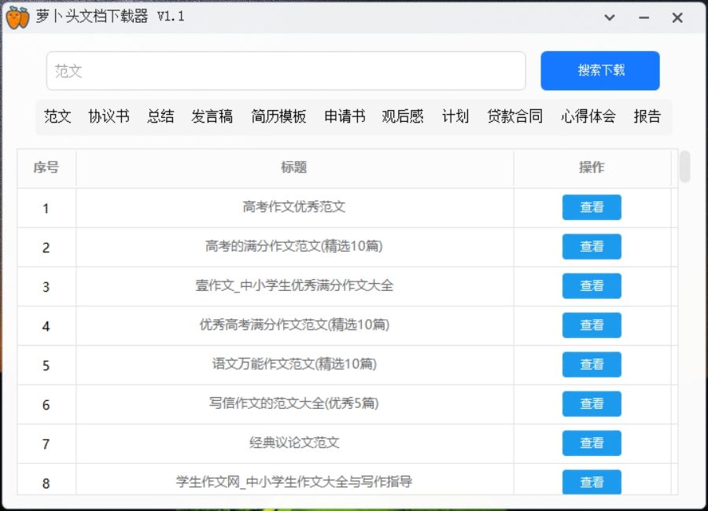The height and width of the screenshot is (511, 708).
Task: Select the 报告 category tab
Action: 647,116
